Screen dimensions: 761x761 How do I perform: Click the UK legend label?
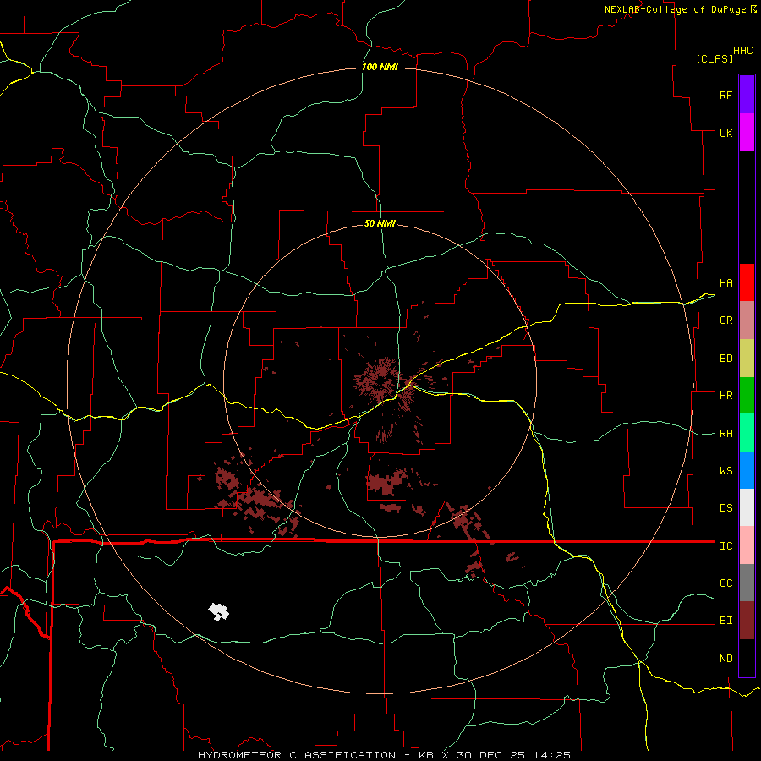(725, 133)
